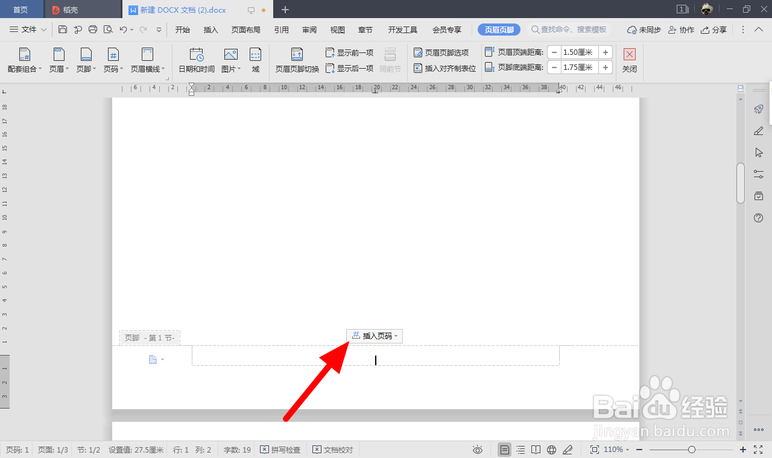
Task: Select reading view book icon
Action: tap(536, 450)
